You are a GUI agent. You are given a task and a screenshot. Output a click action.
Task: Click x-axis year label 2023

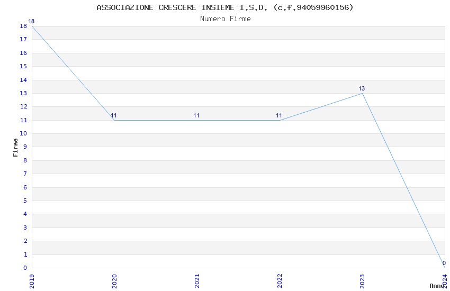tap(363, 281)
